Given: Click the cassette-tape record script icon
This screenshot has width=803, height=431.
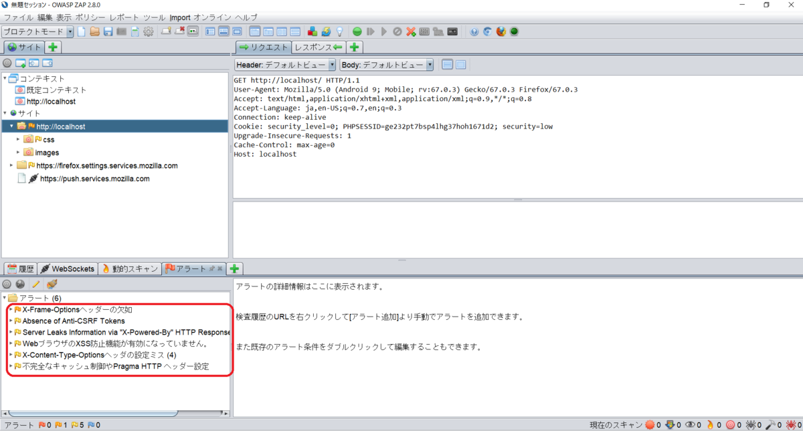Looking at the screenshot, I should (453, 31).
